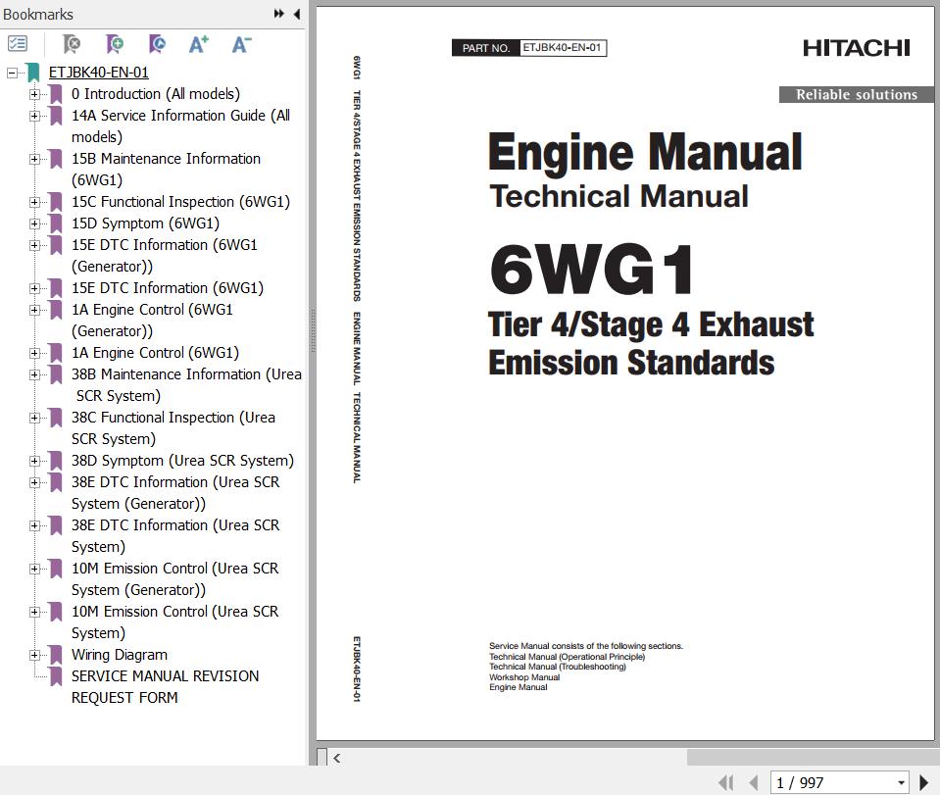Click the HITACHI logo on the page
Image resolution: width=940 pixels, height=795 pixels.
point(856,47)
